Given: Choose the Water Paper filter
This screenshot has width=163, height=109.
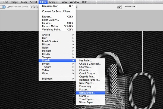Looking at the screenshot, I should click(x=90, y=102).
